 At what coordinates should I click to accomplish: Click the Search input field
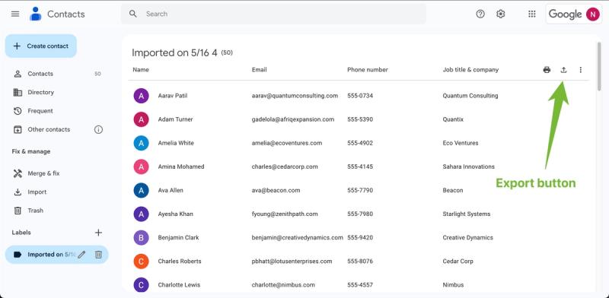pos(273,14)
